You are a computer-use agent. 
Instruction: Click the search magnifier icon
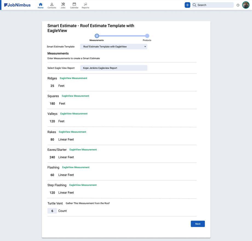click(x=194, y=5)
